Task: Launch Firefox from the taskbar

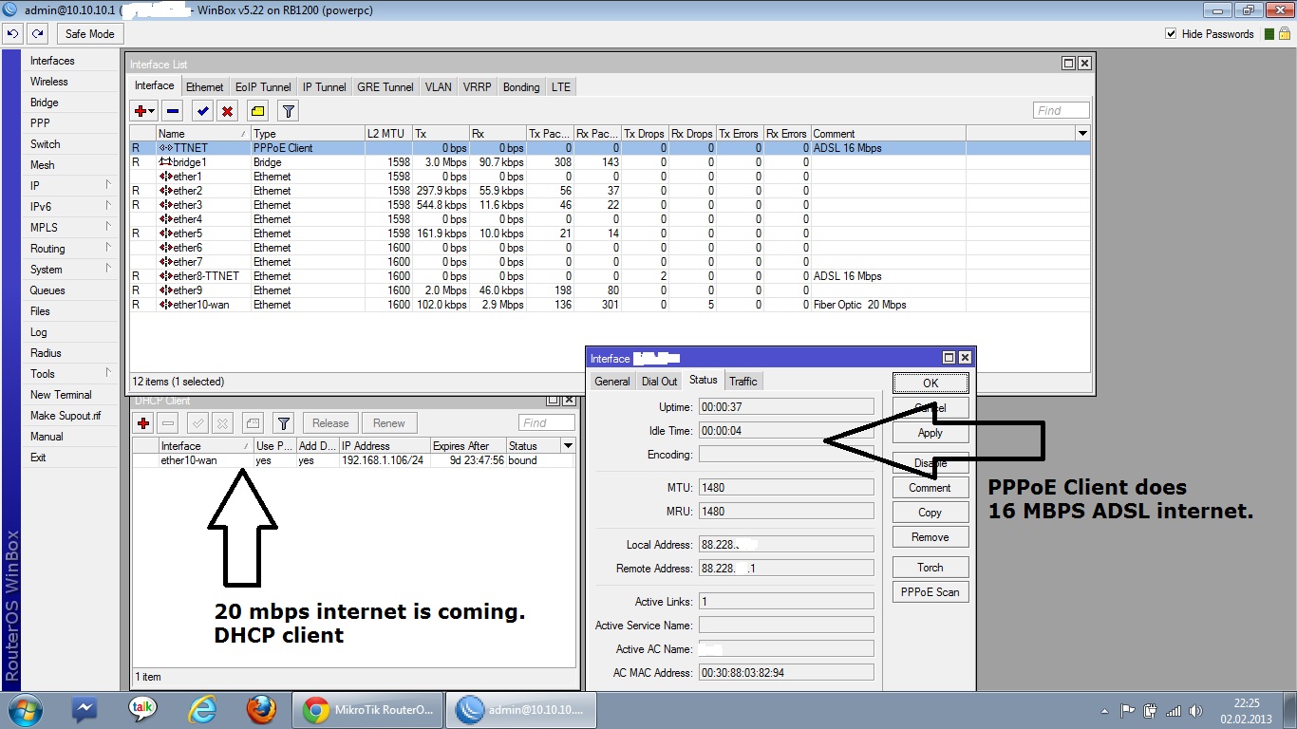Action: click(260, 709)
